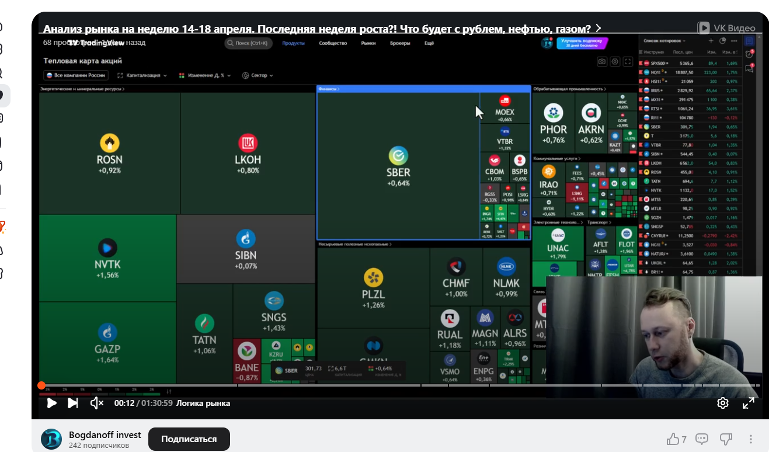
Task: Expand the Изменение Д, % dropdown
Action: (205, 75)
